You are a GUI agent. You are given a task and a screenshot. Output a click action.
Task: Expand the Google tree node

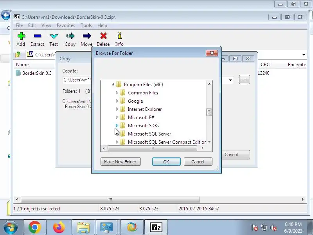[x=117, y=101]
